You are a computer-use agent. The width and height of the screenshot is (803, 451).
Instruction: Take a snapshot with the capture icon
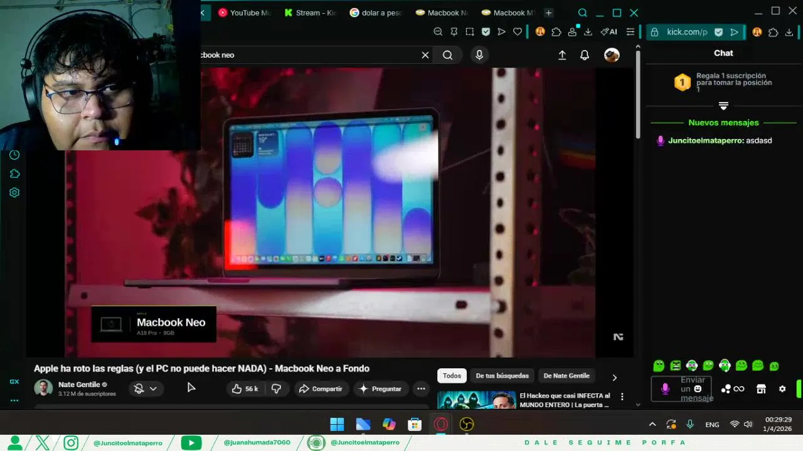click(469, 32)
